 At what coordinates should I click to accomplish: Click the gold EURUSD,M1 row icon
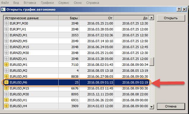6,64
